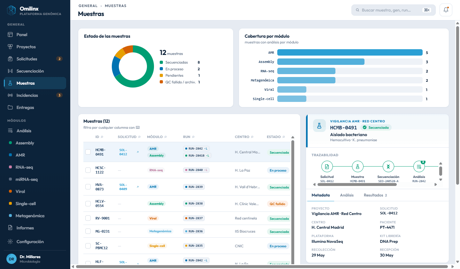Select Metagenómica module in sidebar
Viewport: 460px width, 269px height.
click(x=35, y=216)
